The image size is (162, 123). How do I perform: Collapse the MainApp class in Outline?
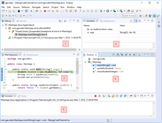(85, 62)
